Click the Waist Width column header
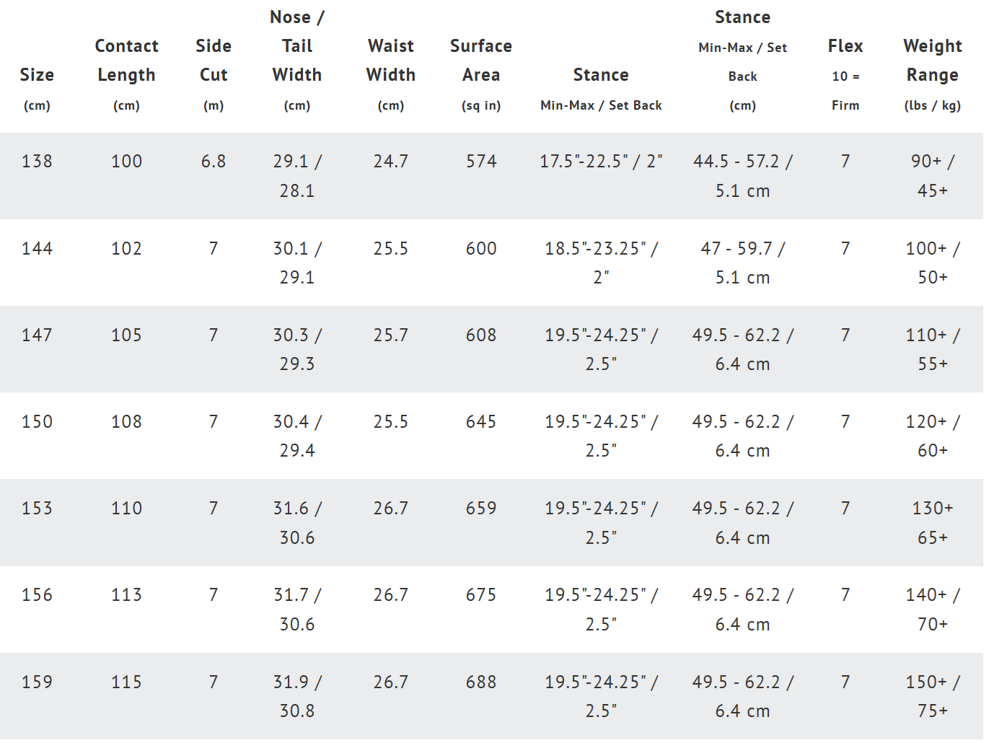This screenshot has width=994, height=743. tap(391, 74)
